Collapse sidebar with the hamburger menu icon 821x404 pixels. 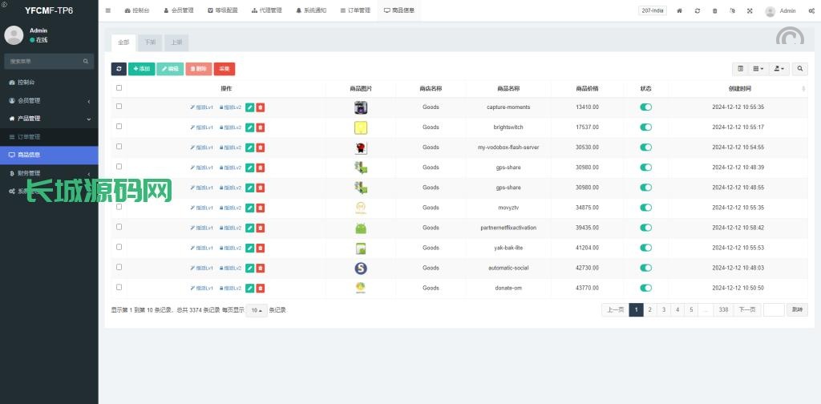(x=108, y=11)
